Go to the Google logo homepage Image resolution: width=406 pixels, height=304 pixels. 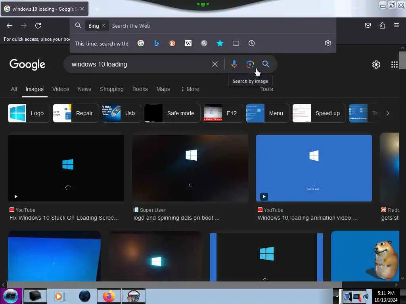(27, 65)
